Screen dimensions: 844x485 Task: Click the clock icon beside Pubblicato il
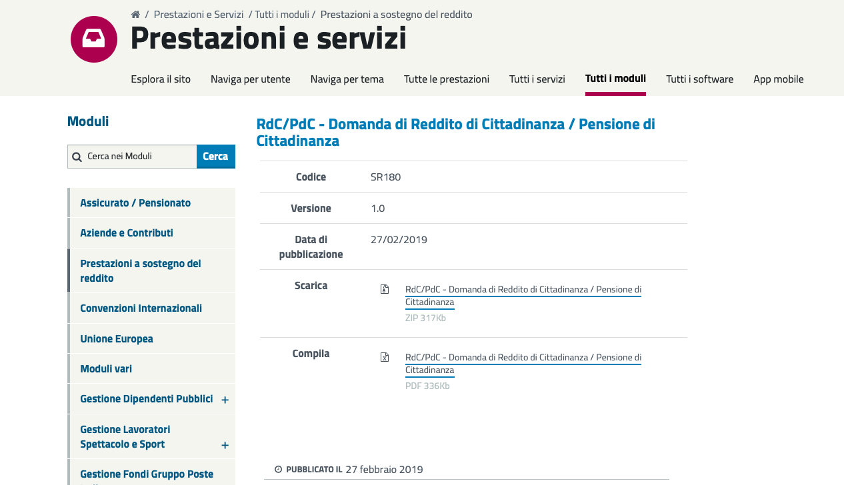(x=279, y=469)
